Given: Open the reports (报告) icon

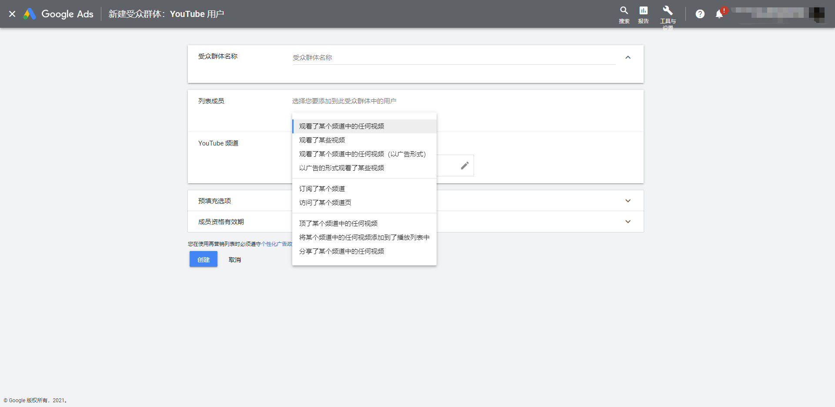Looking at the screenshot, I should [x=643, y=15].
